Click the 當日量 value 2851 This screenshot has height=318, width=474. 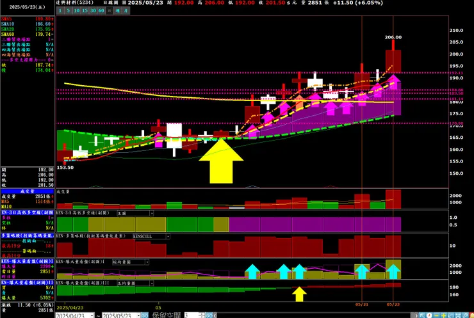pyautogui.click(x=46, y=271)
